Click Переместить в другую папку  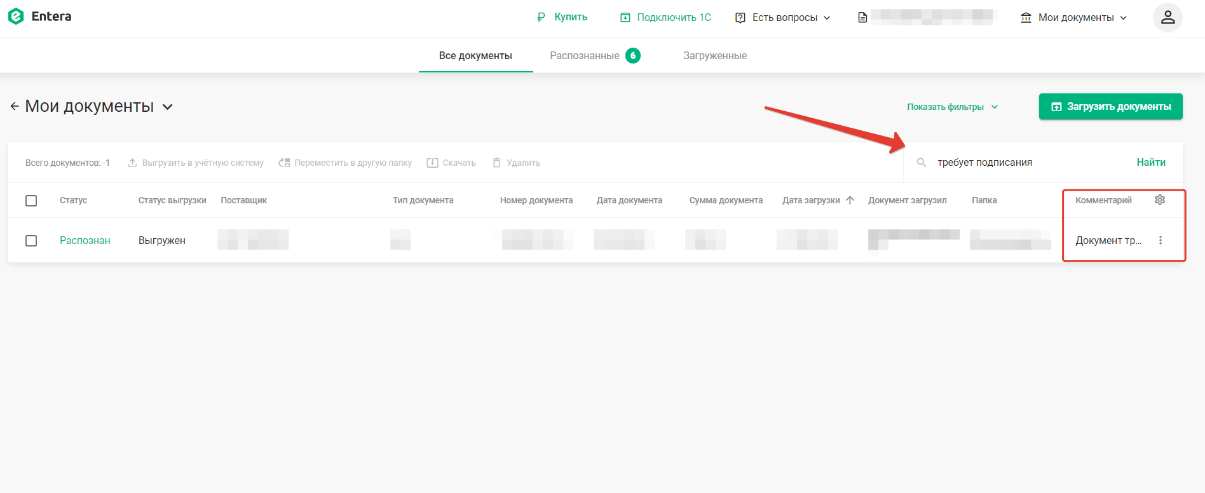(x=346, y=163)
